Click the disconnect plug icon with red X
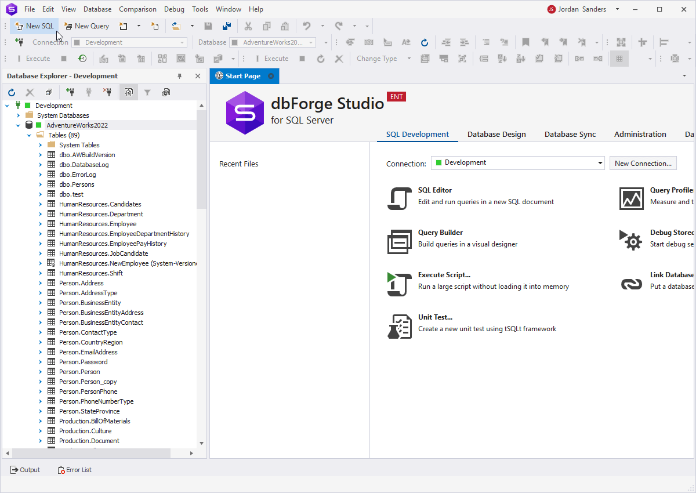696x493 pixels. 107,92
